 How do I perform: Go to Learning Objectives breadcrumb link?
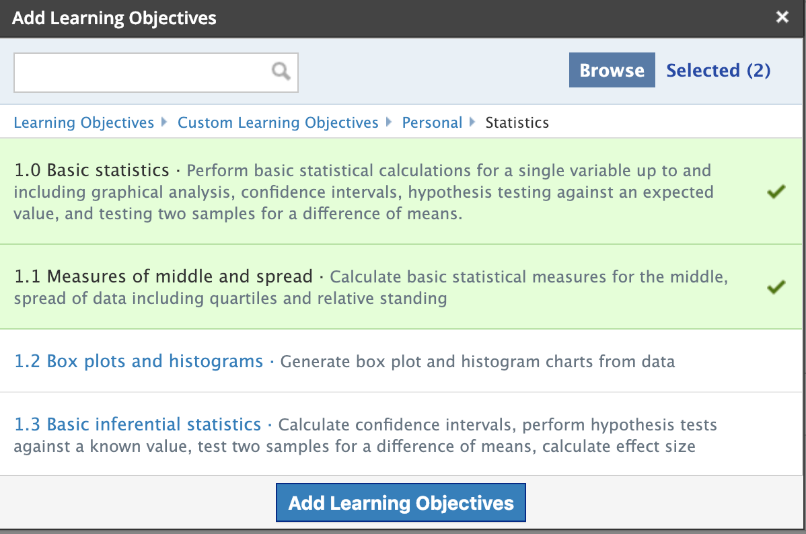coord(84,122)
